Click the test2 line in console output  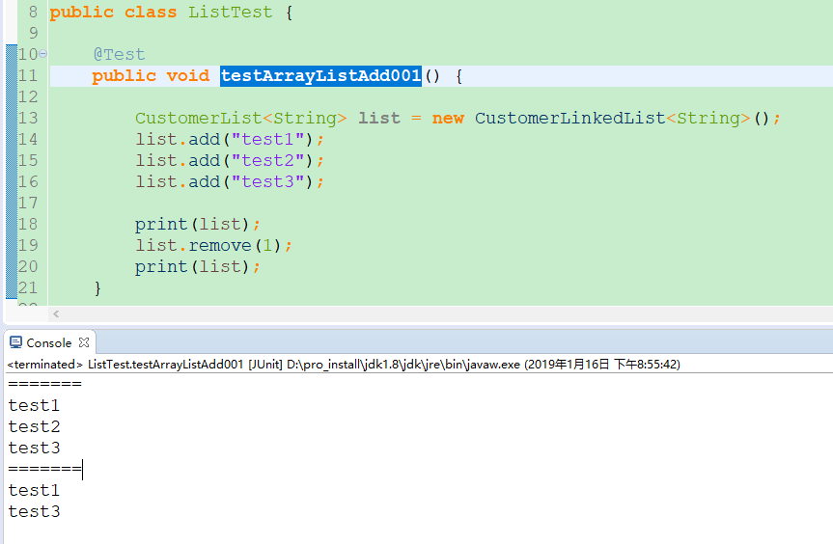coord(34,426)
